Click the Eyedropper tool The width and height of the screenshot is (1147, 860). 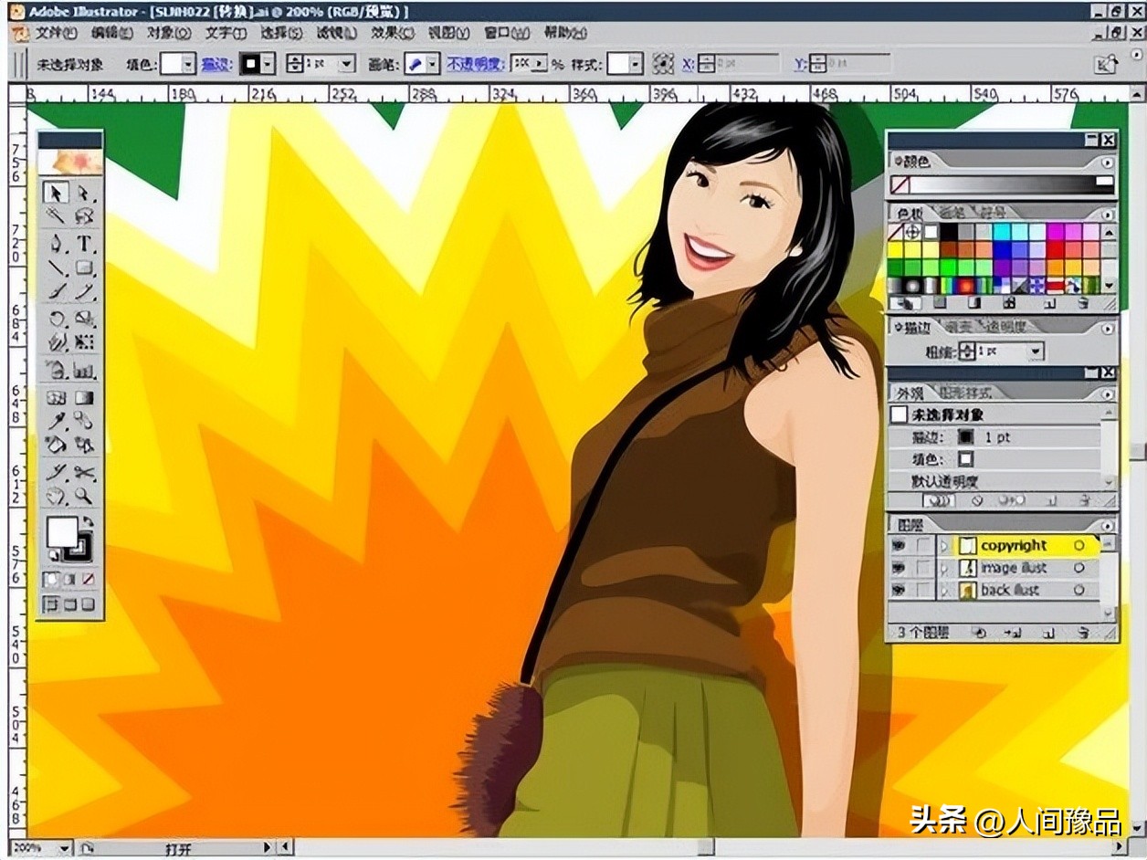point(57,421)
